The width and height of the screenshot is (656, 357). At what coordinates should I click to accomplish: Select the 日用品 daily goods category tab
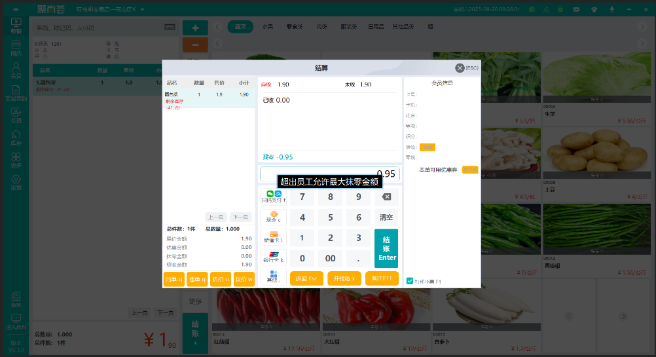[376, 27]
